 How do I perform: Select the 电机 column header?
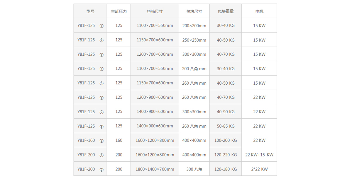259,11
